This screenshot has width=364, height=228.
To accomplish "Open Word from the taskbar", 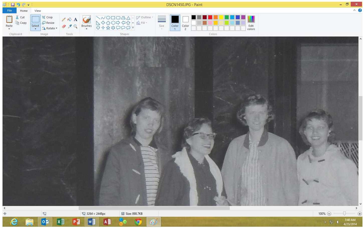I will click(91, 222).
